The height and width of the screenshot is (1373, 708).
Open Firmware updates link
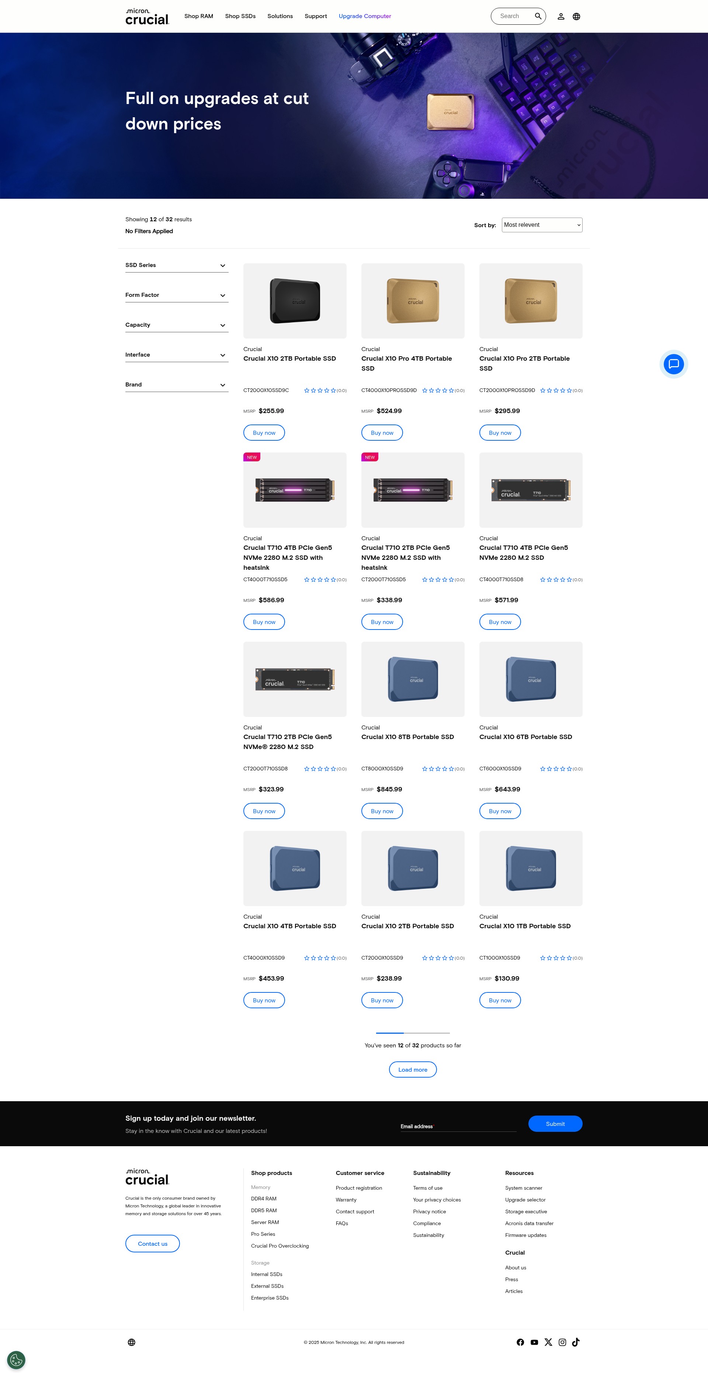tap(526, 1235)
